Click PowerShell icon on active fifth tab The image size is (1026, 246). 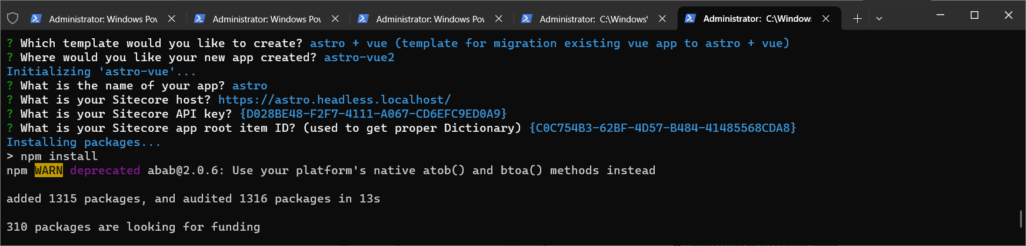(690, 19)
